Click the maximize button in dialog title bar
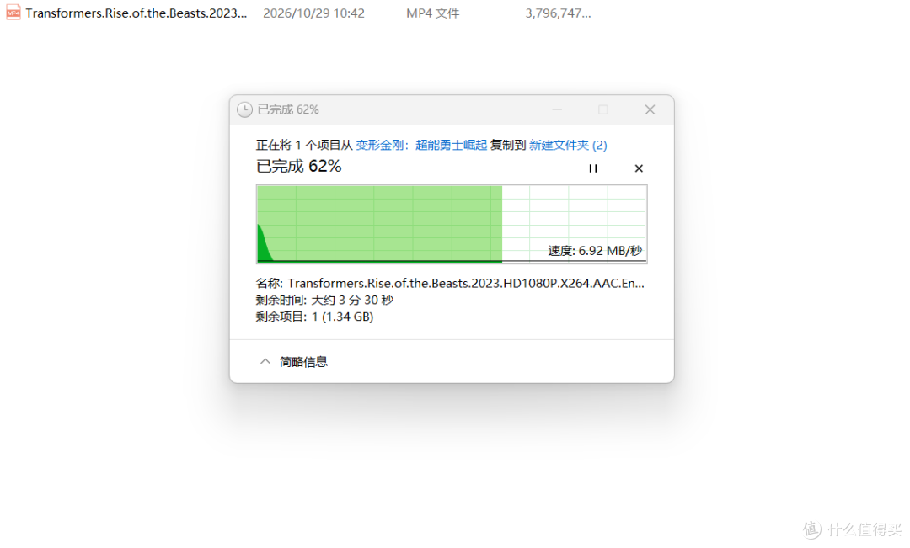 pyautogui.click(x=603, y=109)
